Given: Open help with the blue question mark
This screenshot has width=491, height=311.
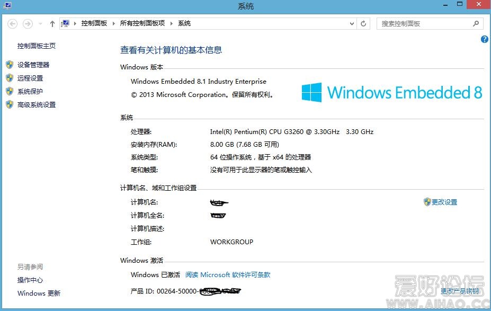Looking at the screenshot, I should tap(485, 39).
